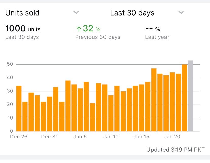
Task: Click the Jan 5 axis label
Action: 80,137
